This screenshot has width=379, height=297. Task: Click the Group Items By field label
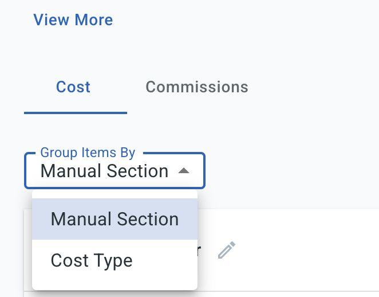coord(88,153)
